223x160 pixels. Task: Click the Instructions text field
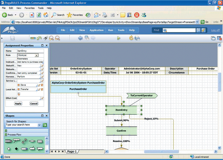pos(30,62)
